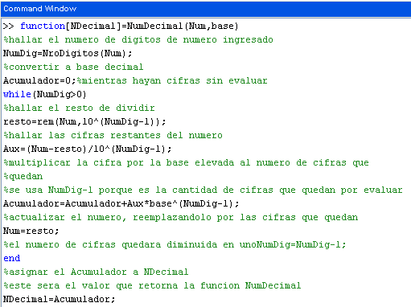Screen dimensions: 411x307
Task: Click the line 'while(NumDig>0)'
Action: [x=45, y=94]
